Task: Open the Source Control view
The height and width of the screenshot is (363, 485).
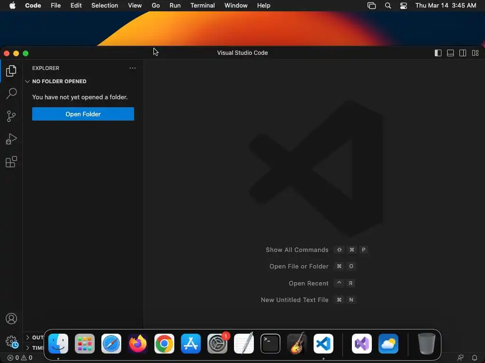Action: pyautogui.click(x=11, y=116)
